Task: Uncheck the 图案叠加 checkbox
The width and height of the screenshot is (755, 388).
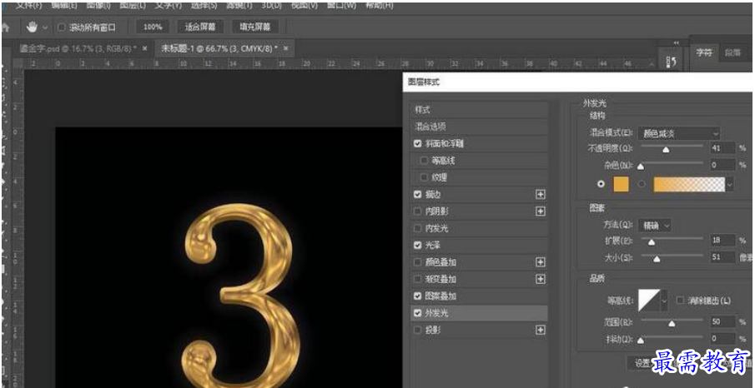Action: coord(417,296)
